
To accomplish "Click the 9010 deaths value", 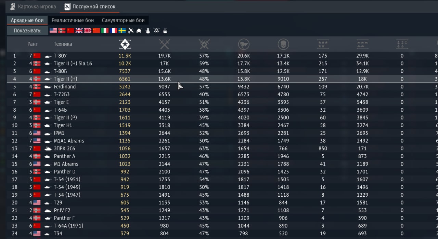I will [283, 79].
